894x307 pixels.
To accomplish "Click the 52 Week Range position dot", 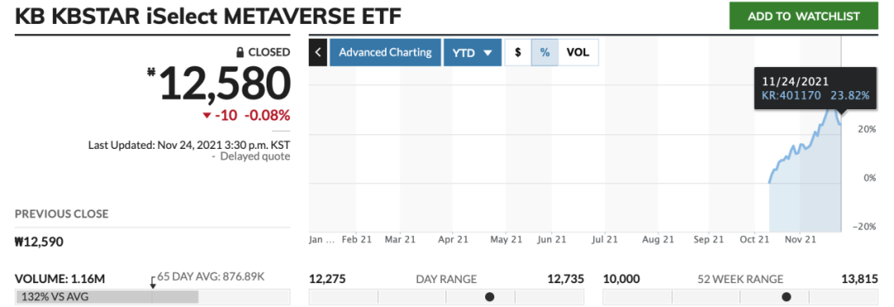I will [x=786, y=297].
